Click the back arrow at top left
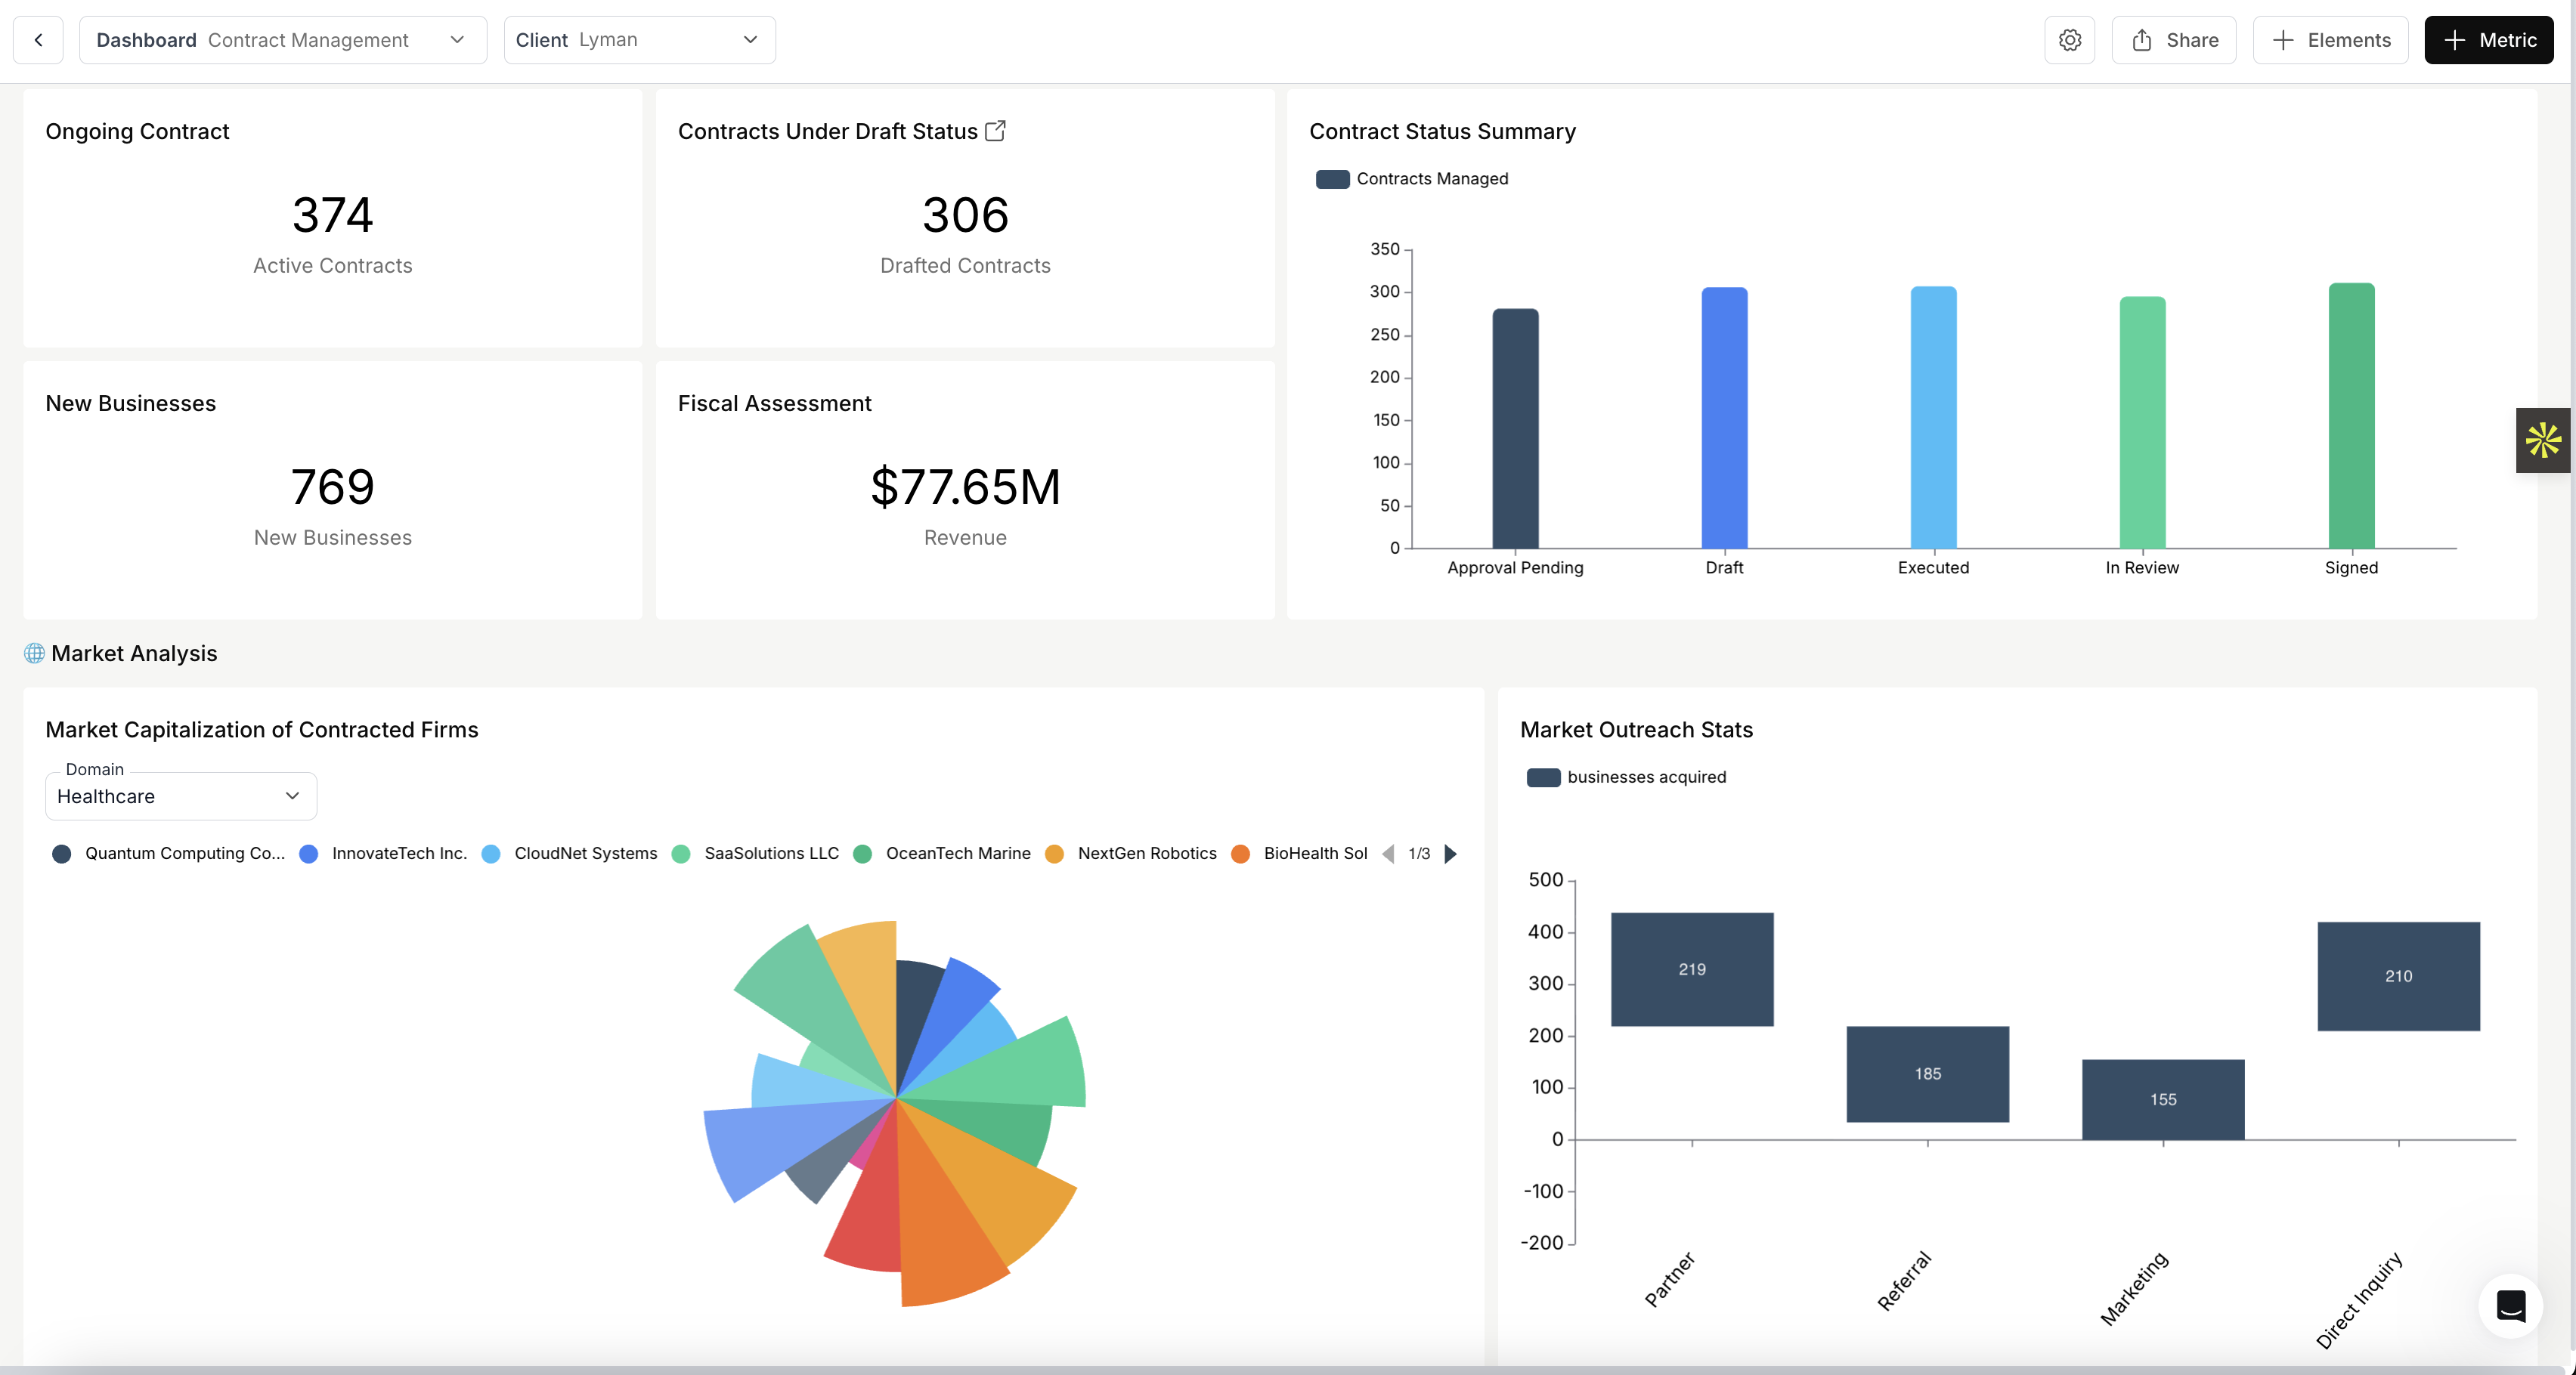 coord(38,40)
